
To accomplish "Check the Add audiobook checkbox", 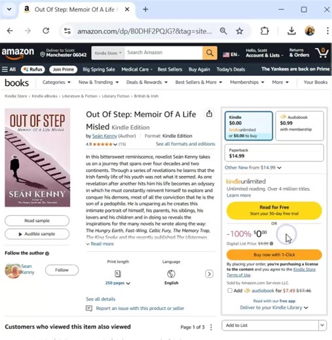I will tap(230, 290).
